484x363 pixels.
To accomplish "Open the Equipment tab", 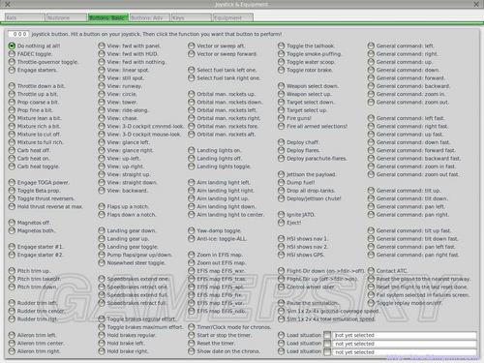I will point(233,17).
